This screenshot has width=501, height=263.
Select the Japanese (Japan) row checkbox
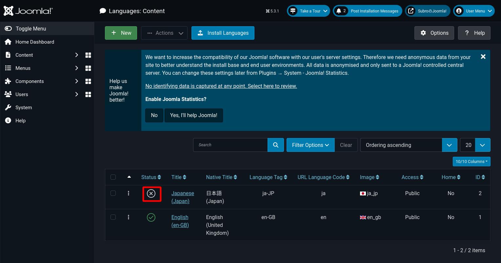(x=113, y=193)
